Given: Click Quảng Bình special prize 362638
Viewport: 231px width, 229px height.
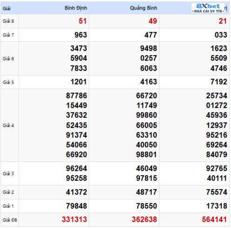Looking at the screenshot, I should (145, 219).
